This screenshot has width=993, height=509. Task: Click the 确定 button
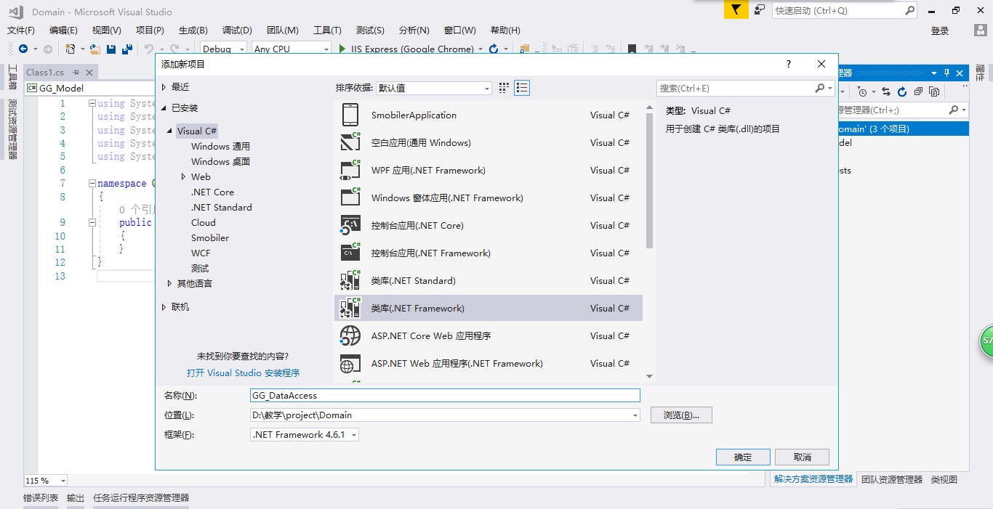click(743, 457)
